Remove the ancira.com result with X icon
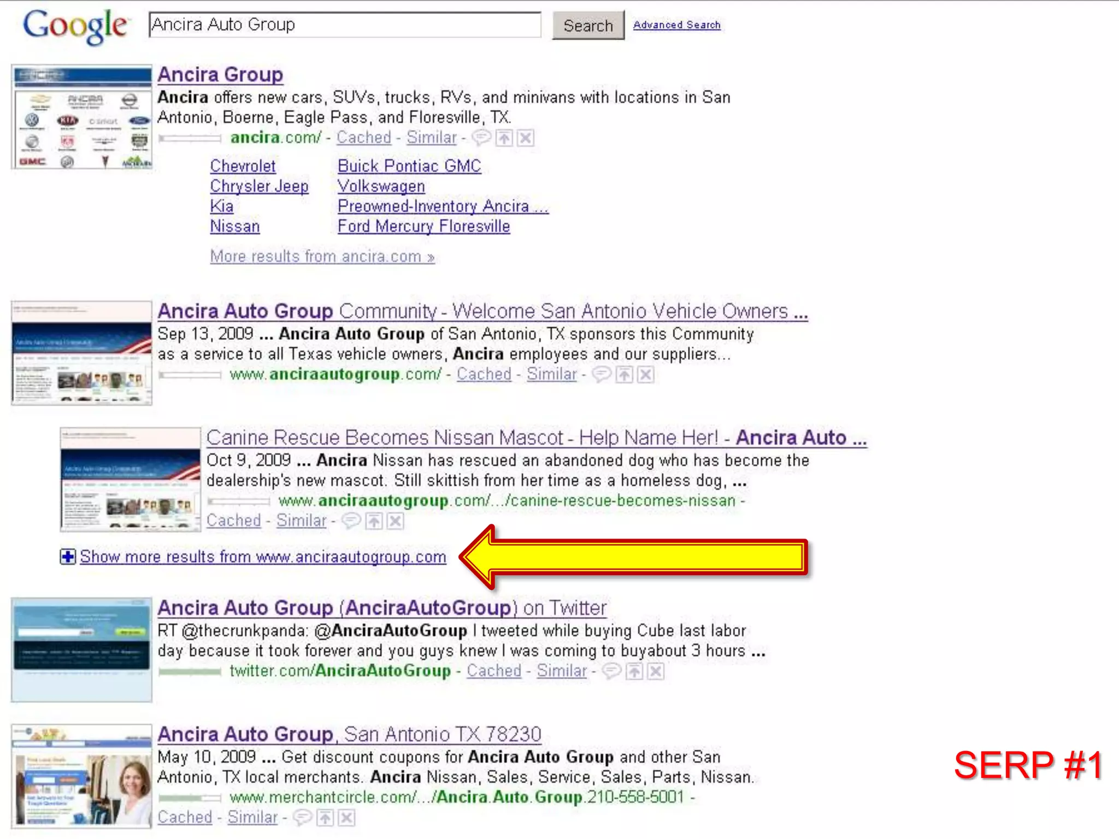 [525, 138]
